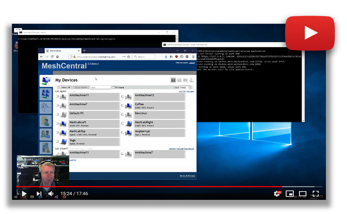The image size is (347, 214).
Task: Go back in the Firefox browser
Action: tap(42, 57)
